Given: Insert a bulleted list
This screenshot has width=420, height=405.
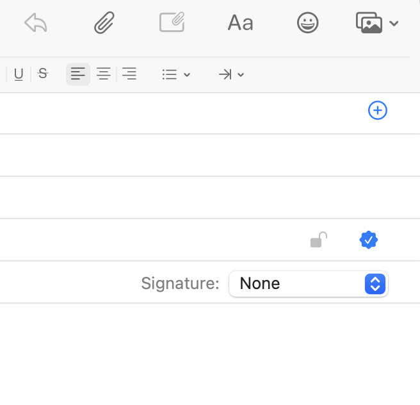Looking at the screenshot, I should (170, 74).
